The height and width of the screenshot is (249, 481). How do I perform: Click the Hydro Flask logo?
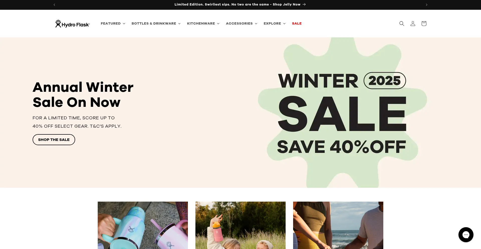(72, 24)
